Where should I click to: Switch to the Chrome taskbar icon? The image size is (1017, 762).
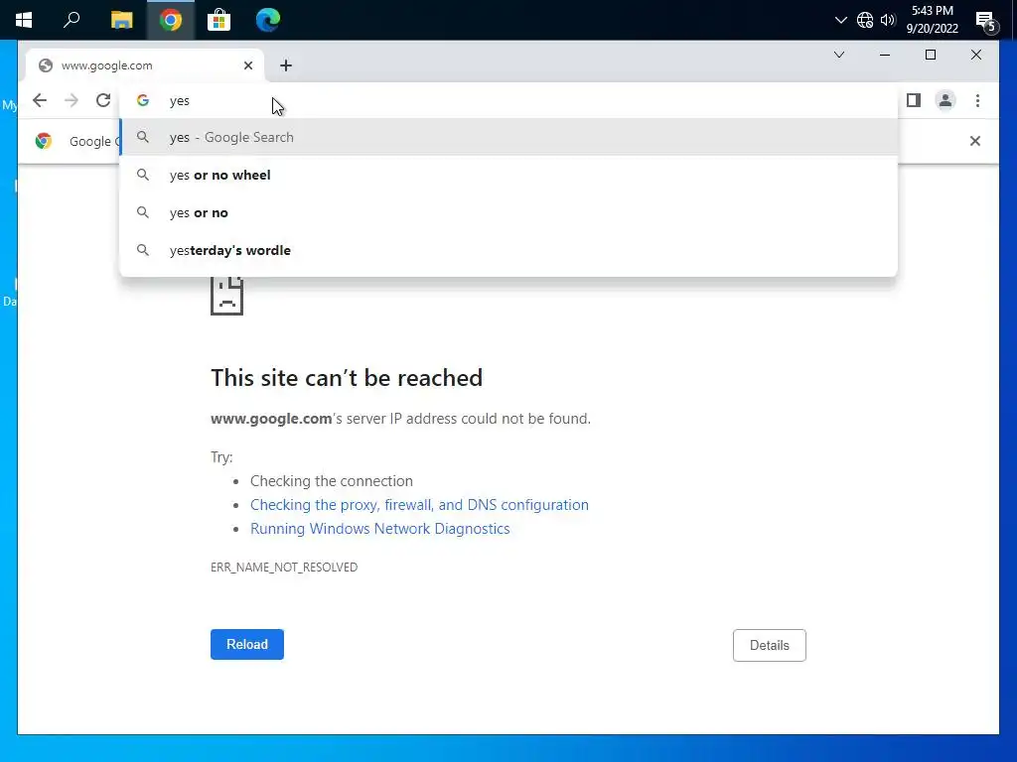pyautogui.click(x=171, y=20)
